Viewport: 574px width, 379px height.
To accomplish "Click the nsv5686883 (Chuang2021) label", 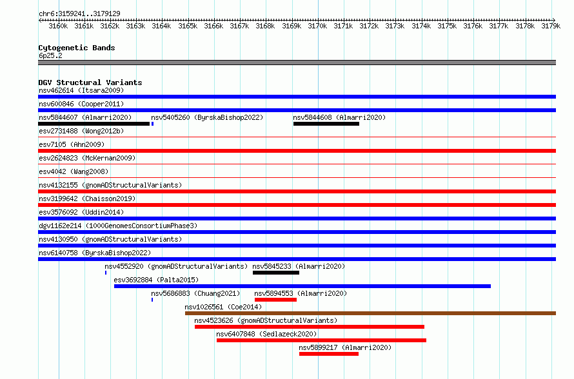I will [195, 293].
